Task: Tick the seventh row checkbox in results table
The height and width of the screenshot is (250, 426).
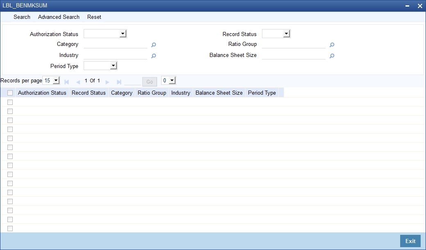Action: [x=10, y=156]
